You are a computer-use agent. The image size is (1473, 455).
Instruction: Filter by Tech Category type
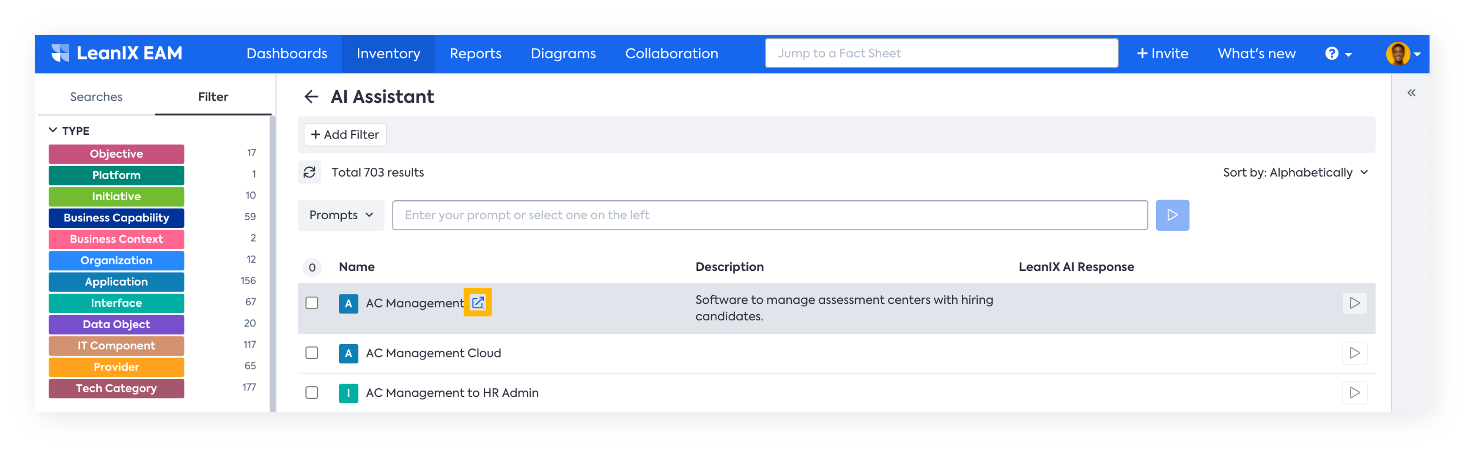tap(116, 388)
